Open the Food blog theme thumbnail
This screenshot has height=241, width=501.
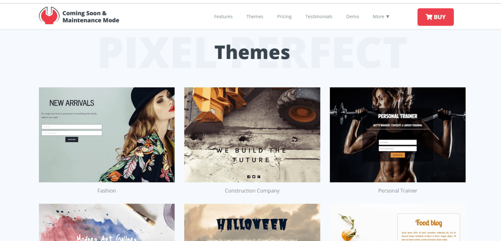[398, 222]
